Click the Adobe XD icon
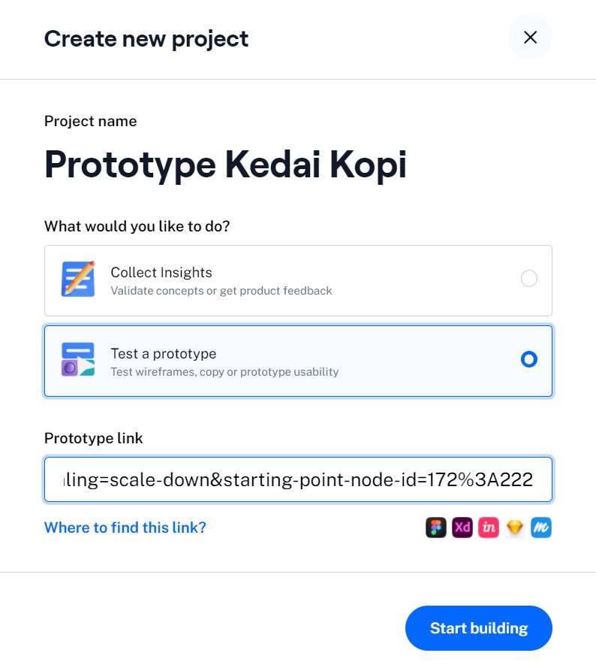 tap(462, 527)
